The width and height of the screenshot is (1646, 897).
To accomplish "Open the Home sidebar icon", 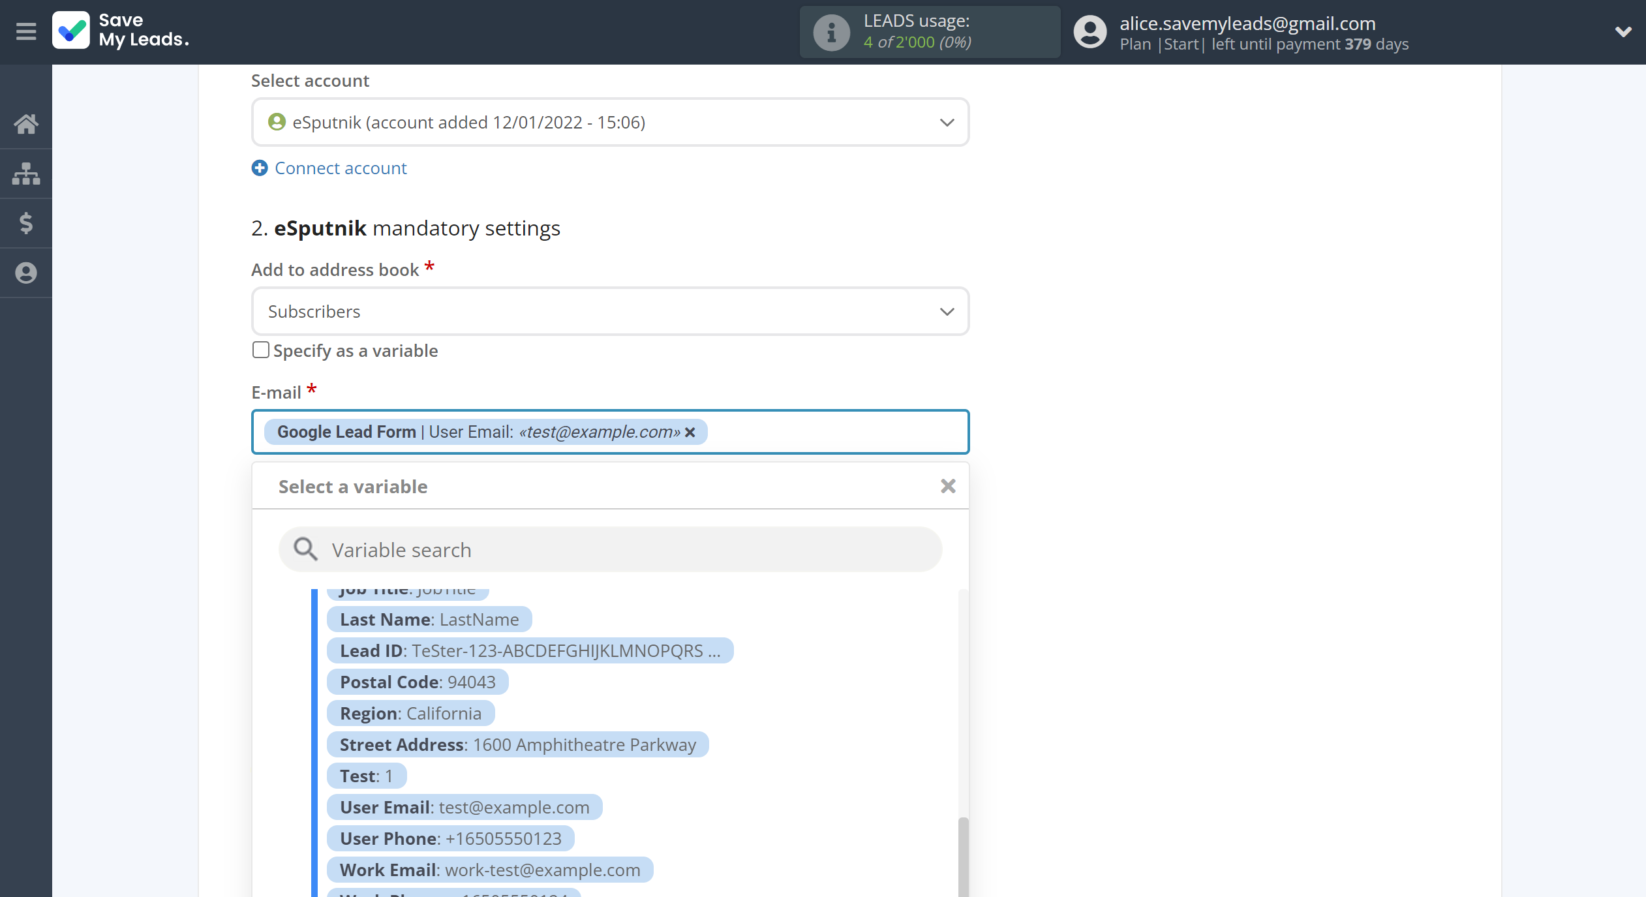I will pos(26,123).
